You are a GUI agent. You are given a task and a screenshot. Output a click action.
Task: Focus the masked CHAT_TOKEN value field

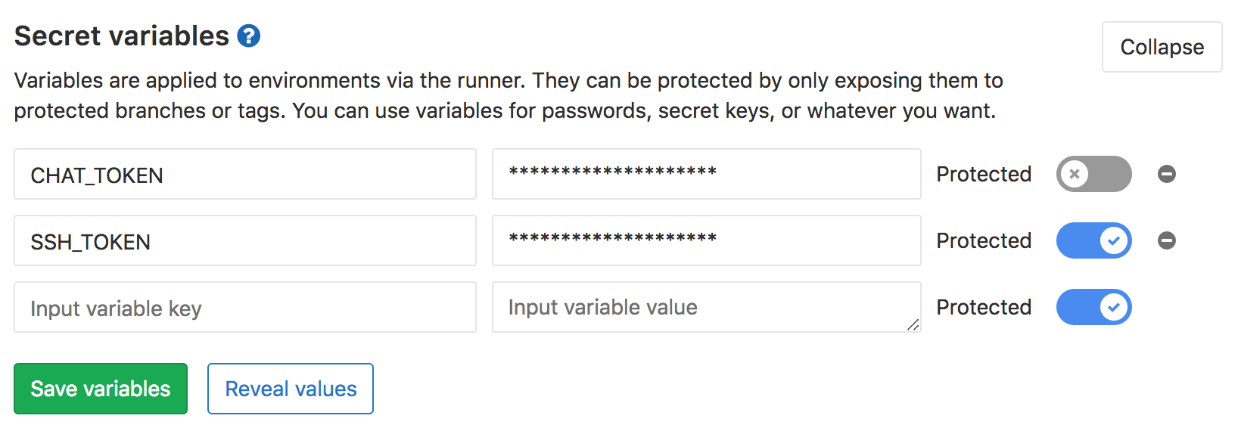click(x=706, y=175)
